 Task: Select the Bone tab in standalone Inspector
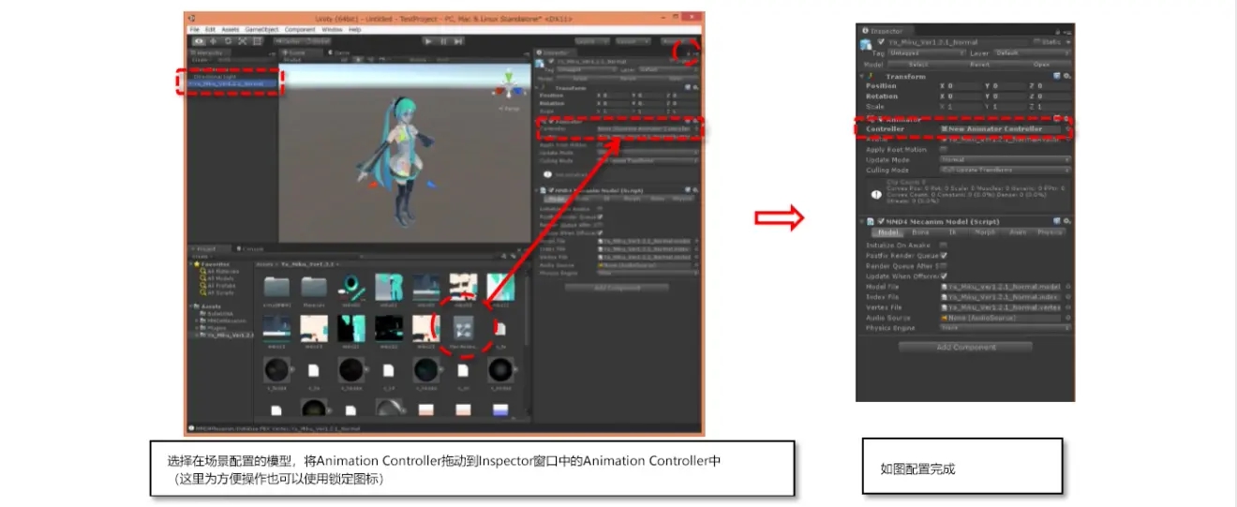click(920, 231)
